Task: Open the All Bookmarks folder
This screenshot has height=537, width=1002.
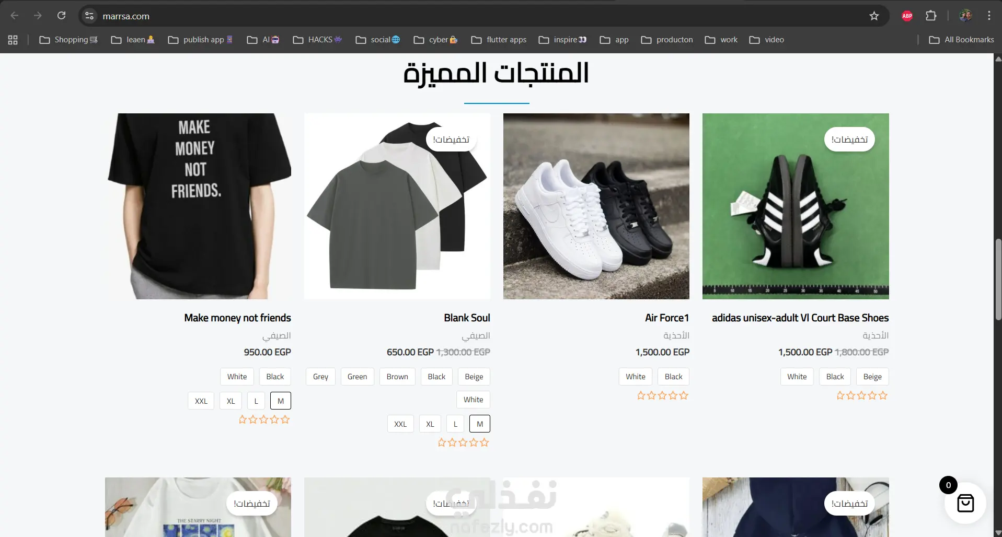Action: (x=961, y=40)
